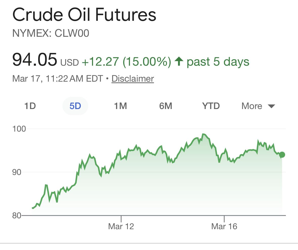Click the USD currency label

(70, 62)
